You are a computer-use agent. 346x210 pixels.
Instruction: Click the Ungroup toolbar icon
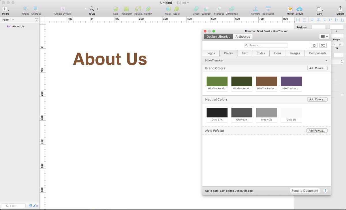tap(36, 9)
